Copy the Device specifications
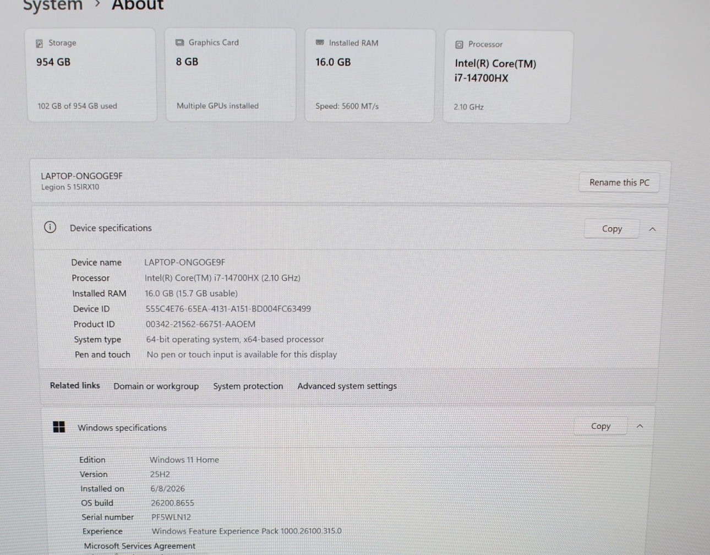The image size is (710, 555). click(611, 228)
